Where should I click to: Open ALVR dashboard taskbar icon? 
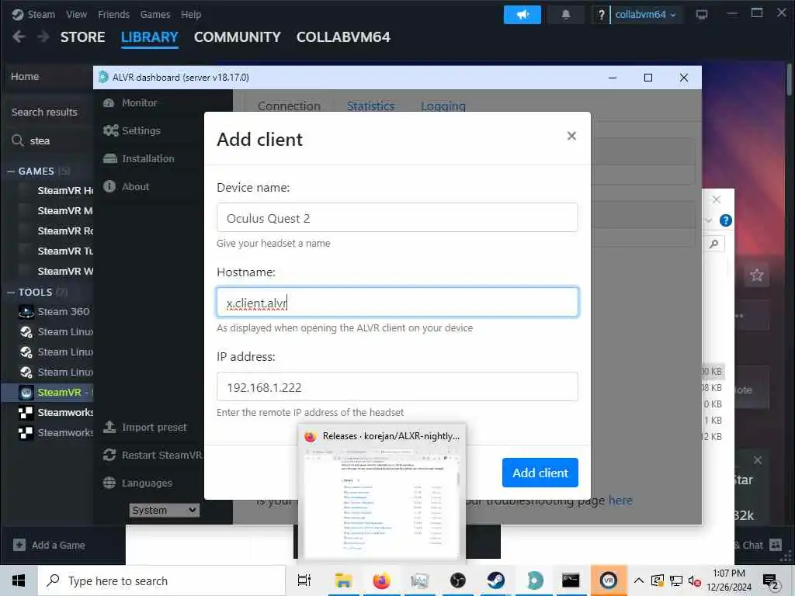pyautogui.click(x=533, y=580)
